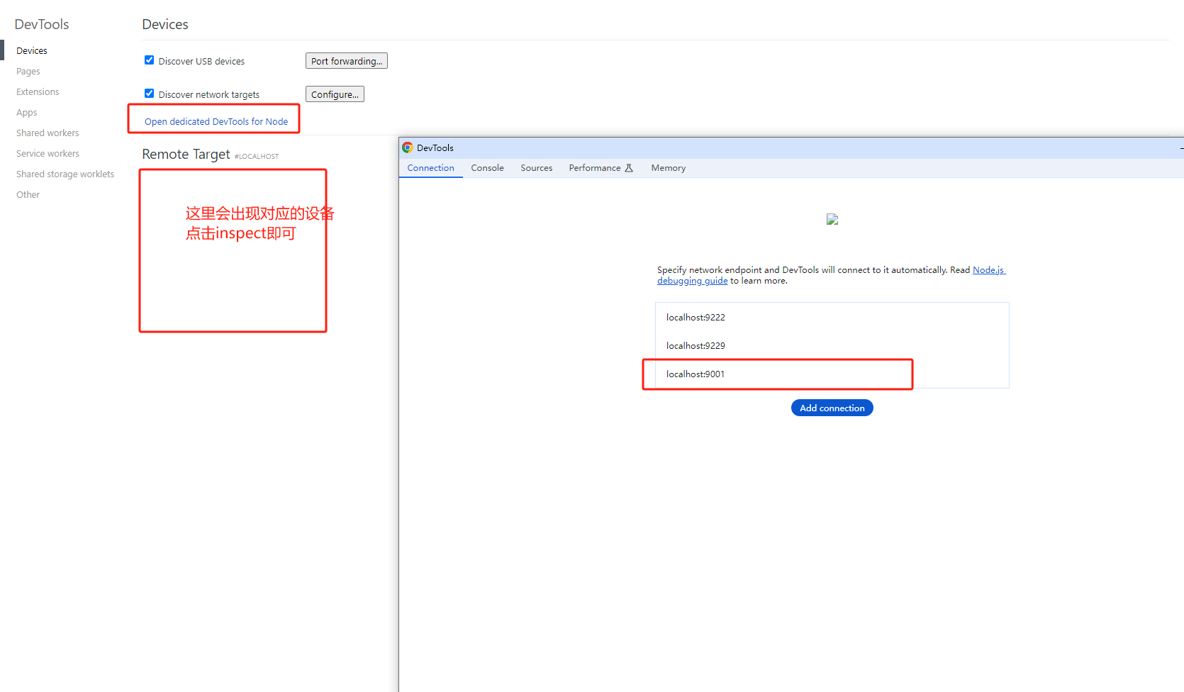
Task: Navigate to Extensions in the sidebar
Action: click(x=38, y=92)
